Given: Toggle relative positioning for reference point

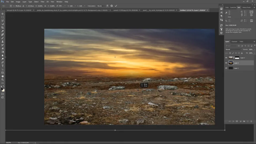Looking at the screenshot, I should point(23,6).
